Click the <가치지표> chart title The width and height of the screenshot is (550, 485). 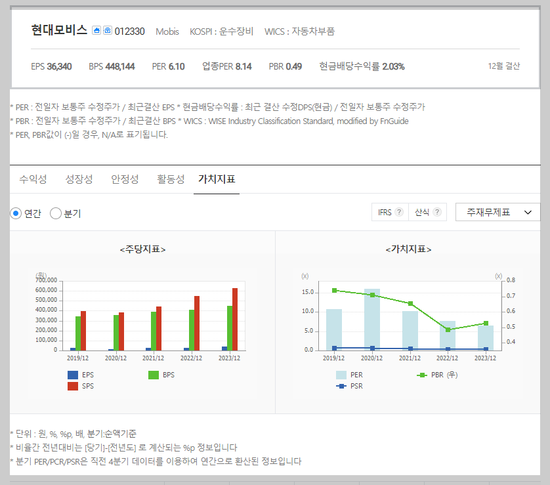coord(409,249)
